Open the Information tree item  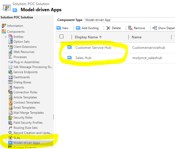pos(15,26)
